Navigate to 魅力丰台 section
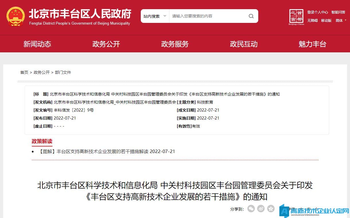The height and width of the screenshot is (218, 350). pyautogui.click(x=312, y=44)
